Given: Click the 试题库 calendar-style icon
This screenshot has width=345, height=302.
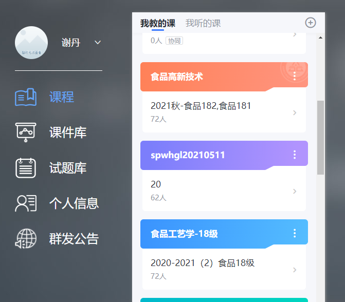Looking at the screenshot, I should point(26,168).
